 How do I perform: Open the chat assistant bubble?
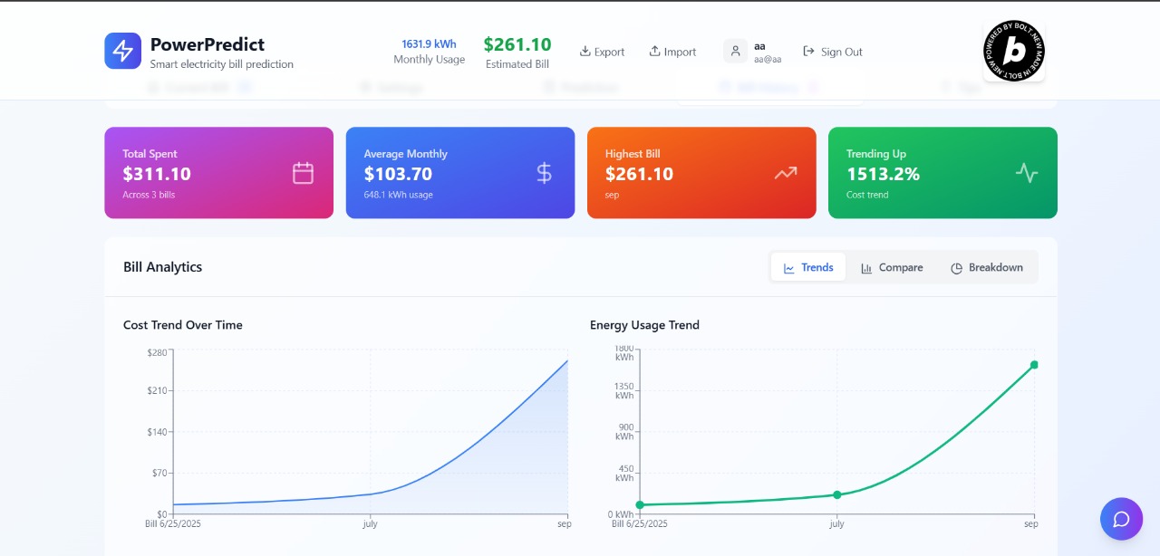(1121, 519)
